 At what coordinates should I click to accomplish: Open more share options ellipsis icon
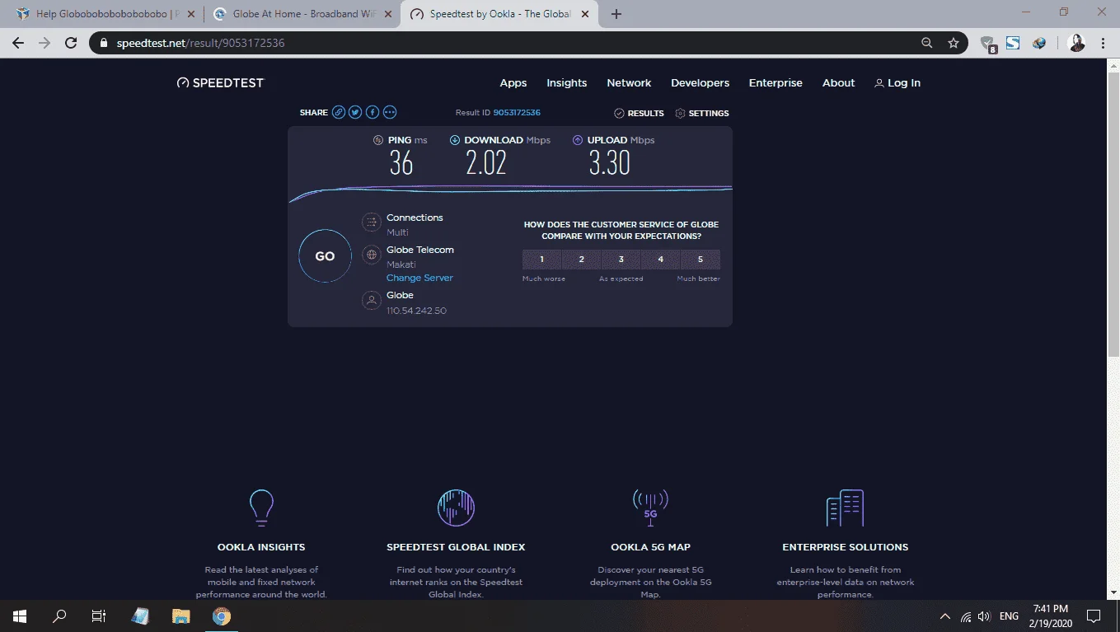[390, 113]
